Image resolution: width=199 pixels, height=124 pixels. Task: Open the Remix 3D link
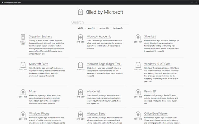tap(150, 91)
